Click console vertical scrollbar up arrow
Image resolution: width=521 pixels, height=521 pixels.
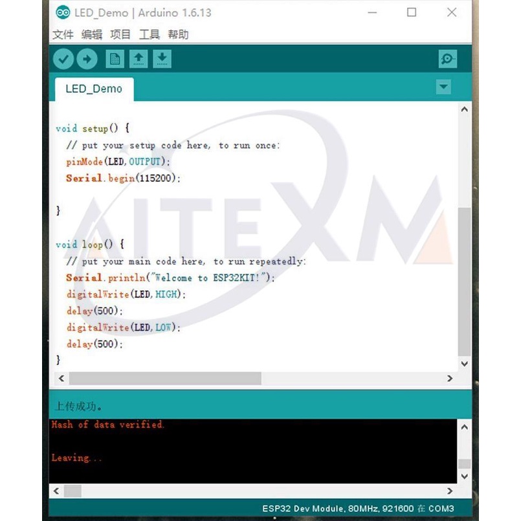[465, 427]
